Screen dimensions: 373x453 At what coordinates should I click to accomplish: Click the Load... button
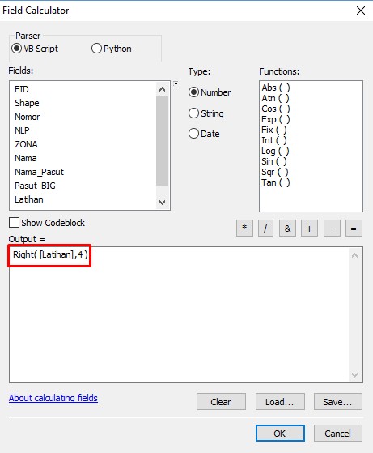pyautogui.click(x=280, y=402)
